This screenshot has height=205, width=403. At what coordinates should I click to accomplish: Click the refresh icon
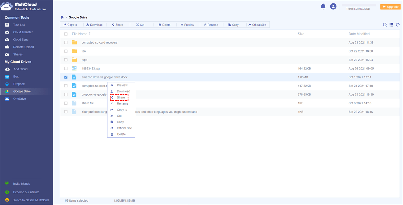click(398, 25)
